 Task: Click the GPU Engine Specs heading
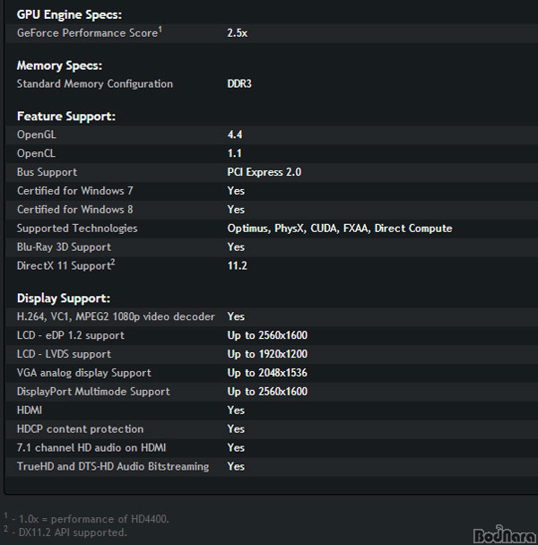(x=70, y=14)
